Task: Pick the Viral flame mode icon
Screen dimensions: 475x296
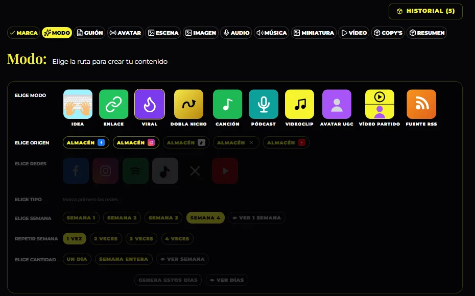Action: coord(150,104)
